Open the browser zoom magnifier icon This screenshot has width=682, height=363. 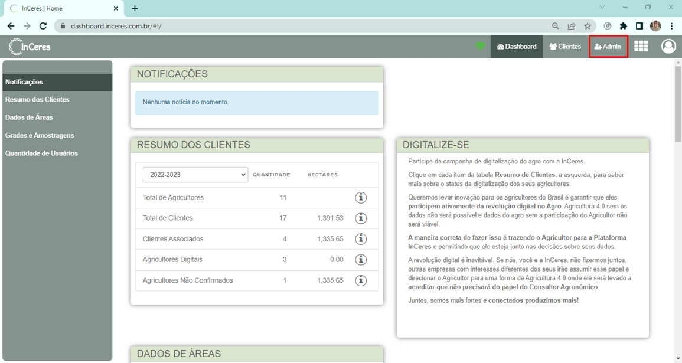[556, 26]
